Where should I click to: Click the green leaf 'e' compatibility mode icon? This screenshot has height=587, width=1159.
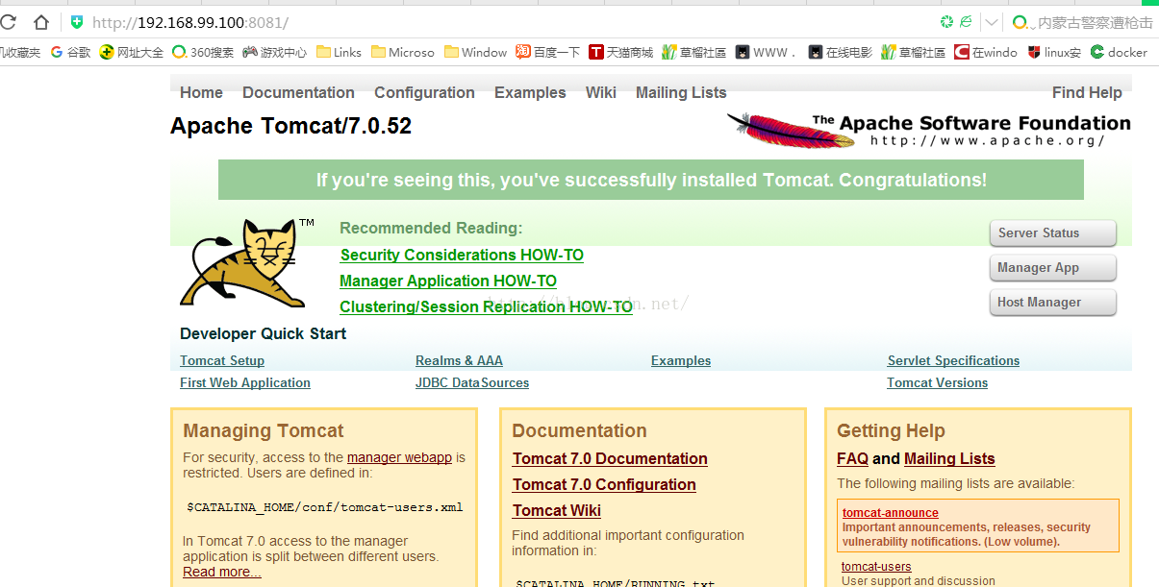click(966, 21)
